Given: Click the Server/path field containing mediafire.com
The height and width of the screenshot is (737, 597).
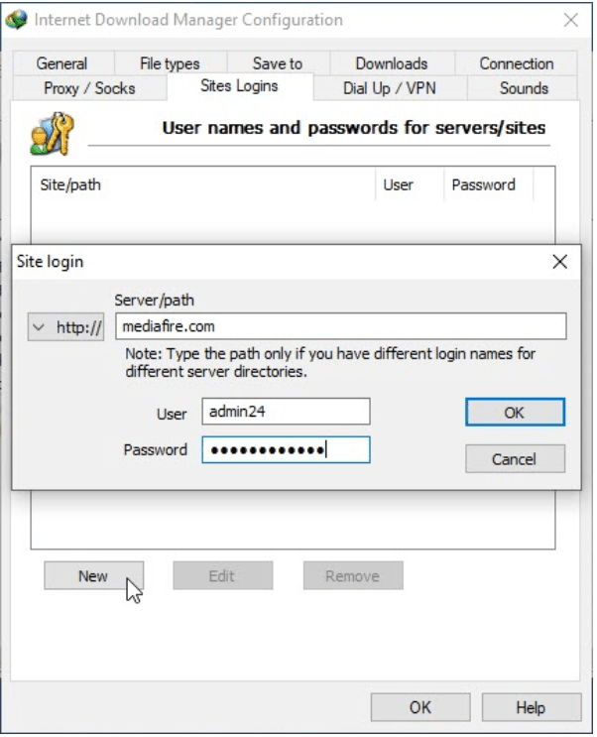Looking at the screenshot, I should (340, 325).
